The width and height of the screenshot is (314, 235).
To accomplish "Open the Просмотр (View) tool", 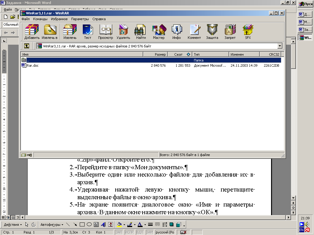I will click(105, 32).
